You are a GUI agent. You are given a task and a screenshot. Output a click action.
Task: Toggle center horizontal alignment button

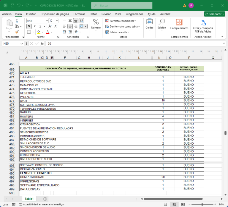coord(70,26)
